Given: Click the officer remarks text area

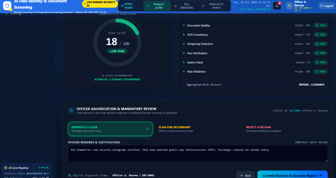Looking at the screenshot, I should point(198,153).
